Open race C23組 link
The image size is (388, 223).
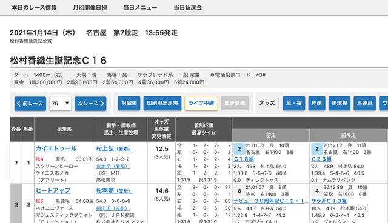(321, 159)
